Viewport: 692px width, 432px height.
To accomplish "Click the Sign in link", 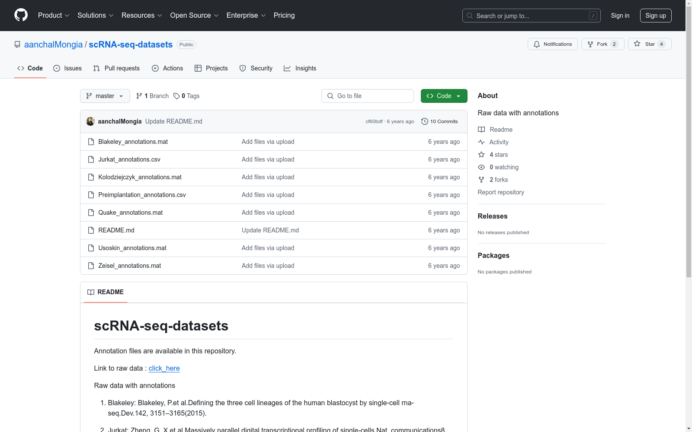I will pos(620,16).
